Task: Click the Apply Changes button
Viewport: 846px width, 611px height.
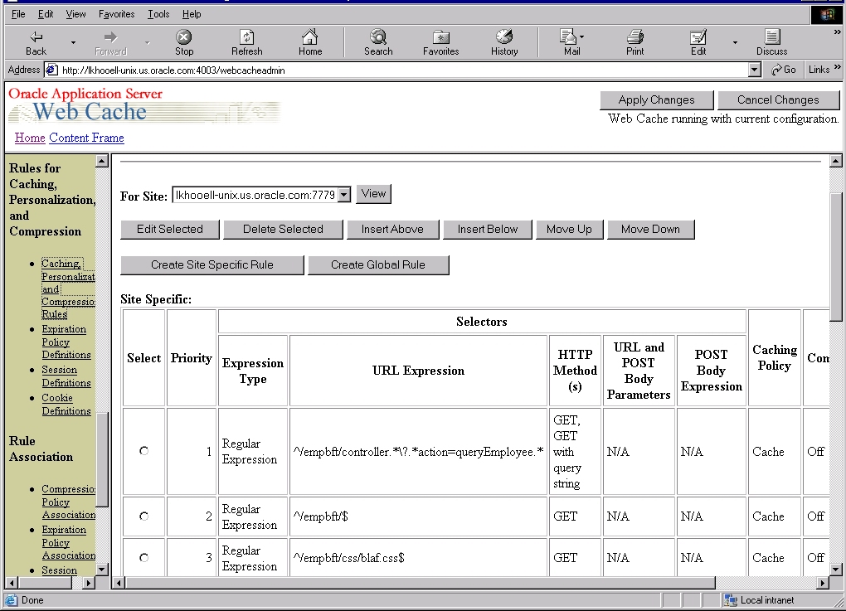Action: click(x=657, y=99)
